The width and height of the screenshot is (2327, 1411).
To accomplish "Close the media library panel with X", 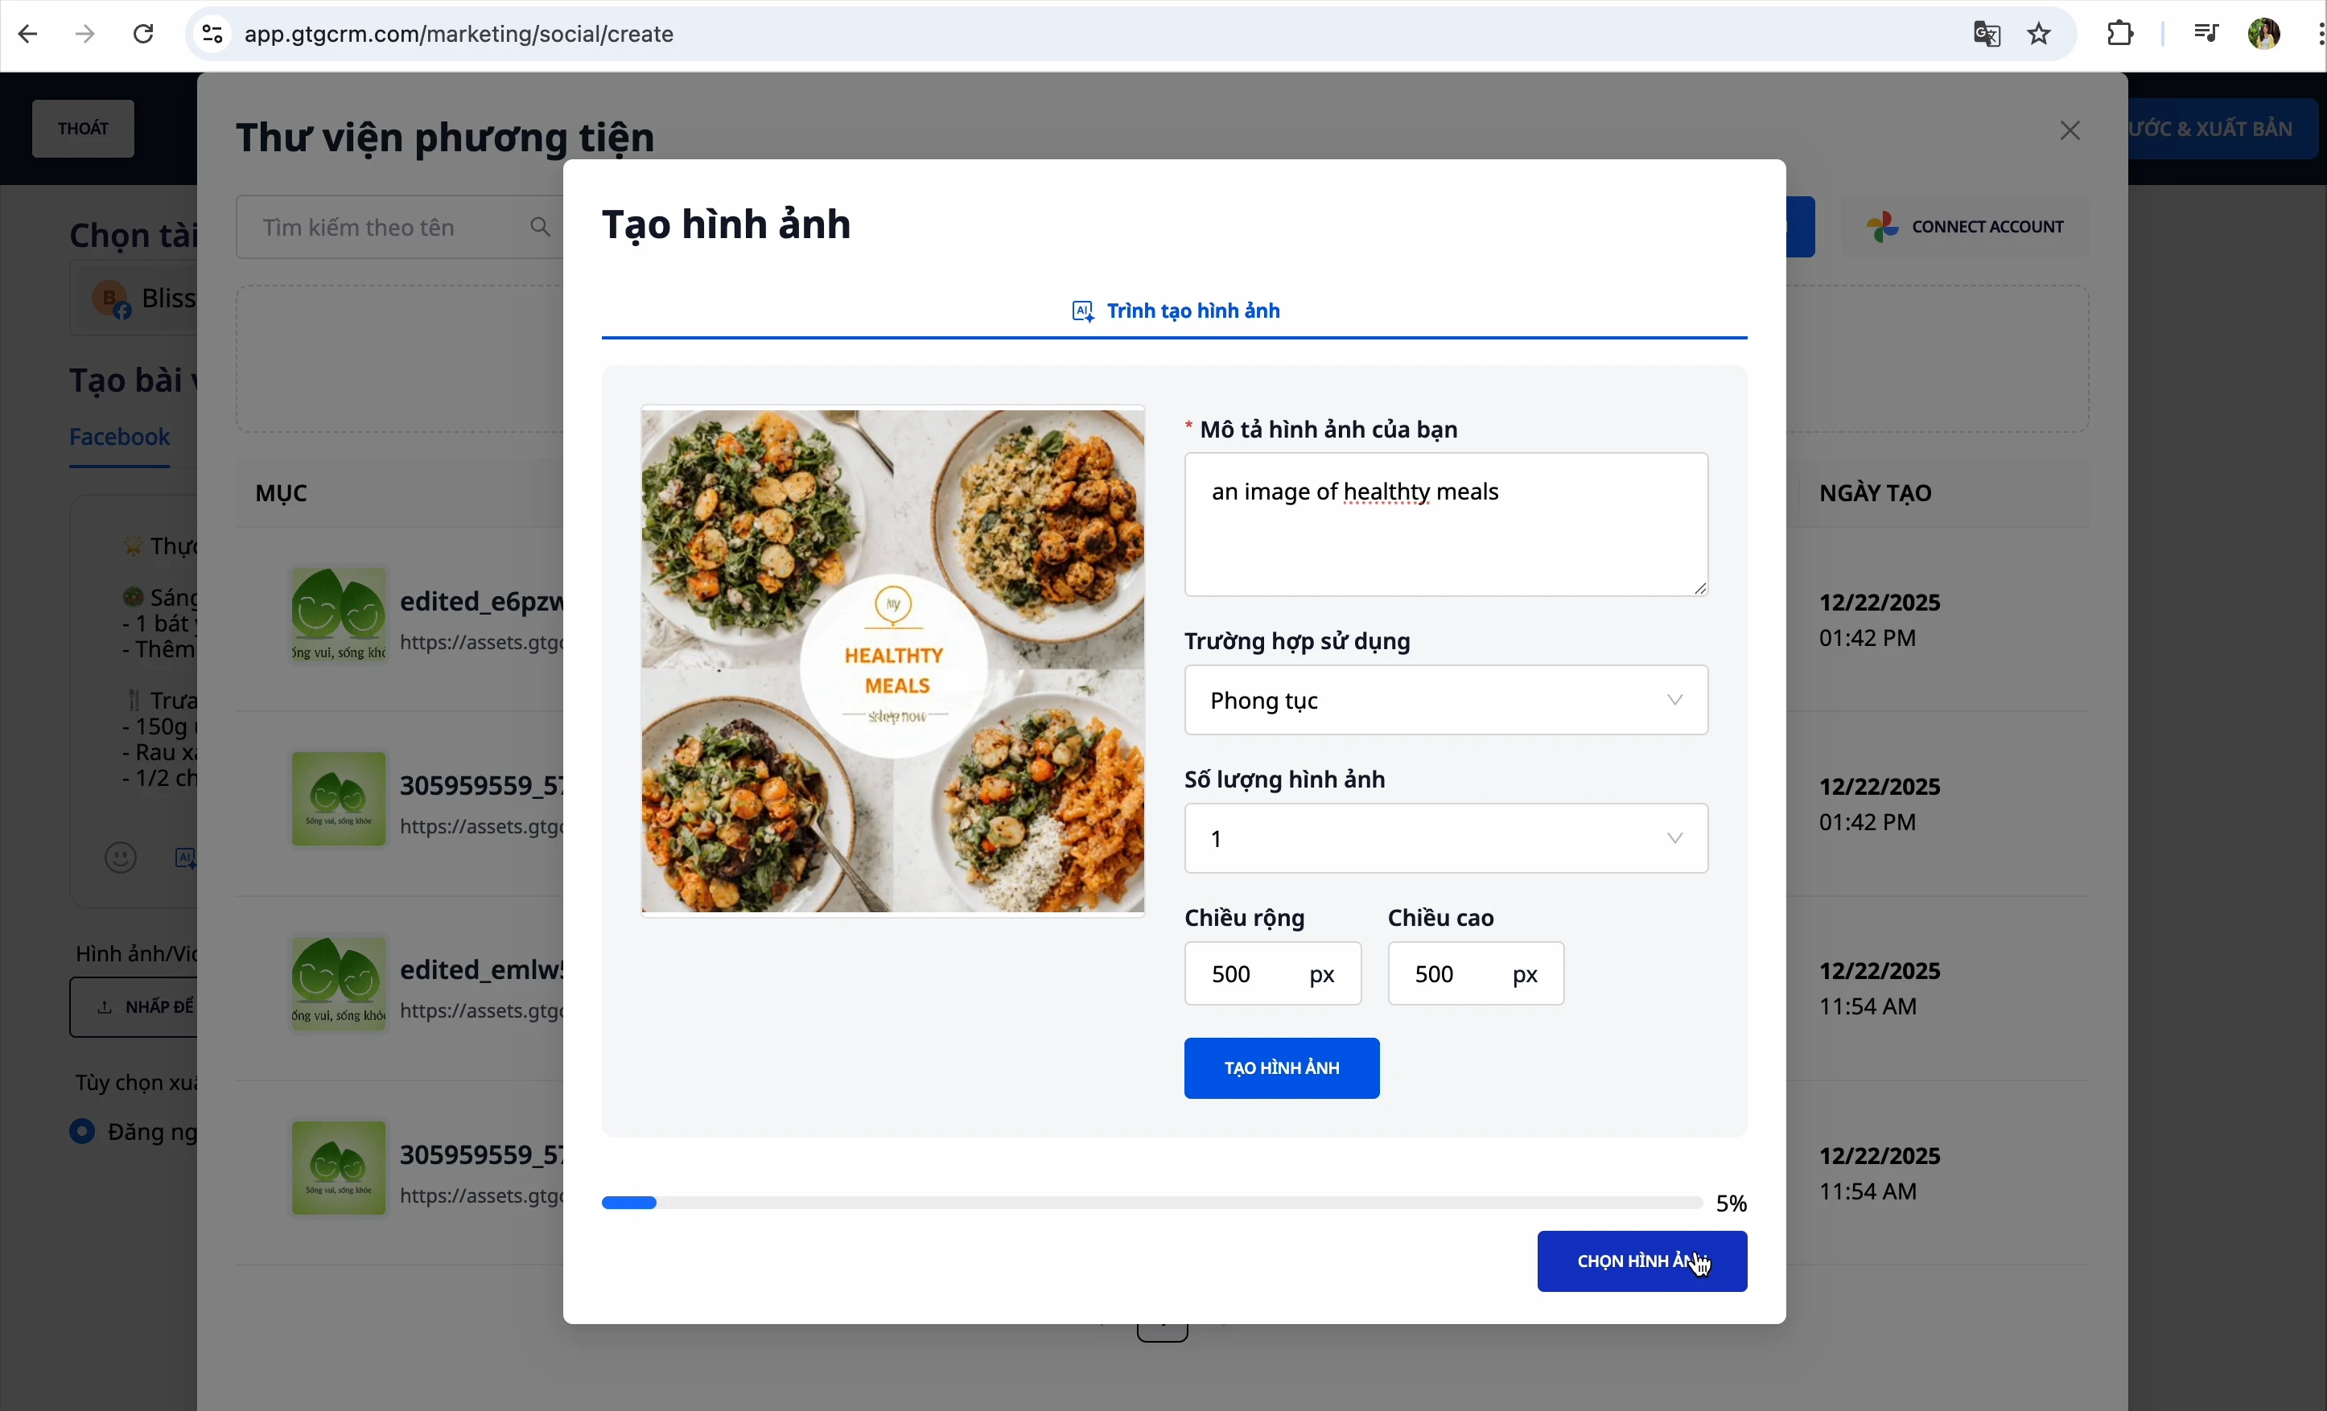I will tap(2070, 131).
